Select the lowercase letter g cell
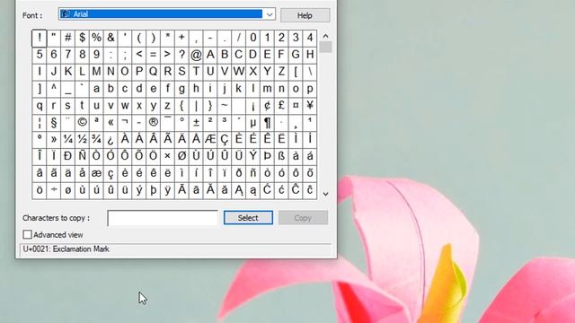The height and width of the screenshot is (323, 575). pyautogui.click(x=181, y=89)
